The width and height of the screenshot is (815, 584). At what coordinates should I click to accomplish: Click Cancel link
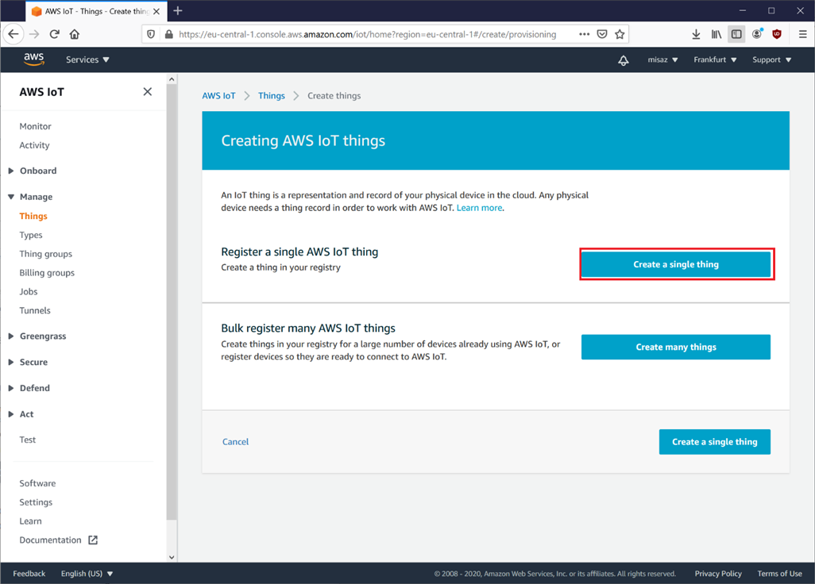pos(235,442)
